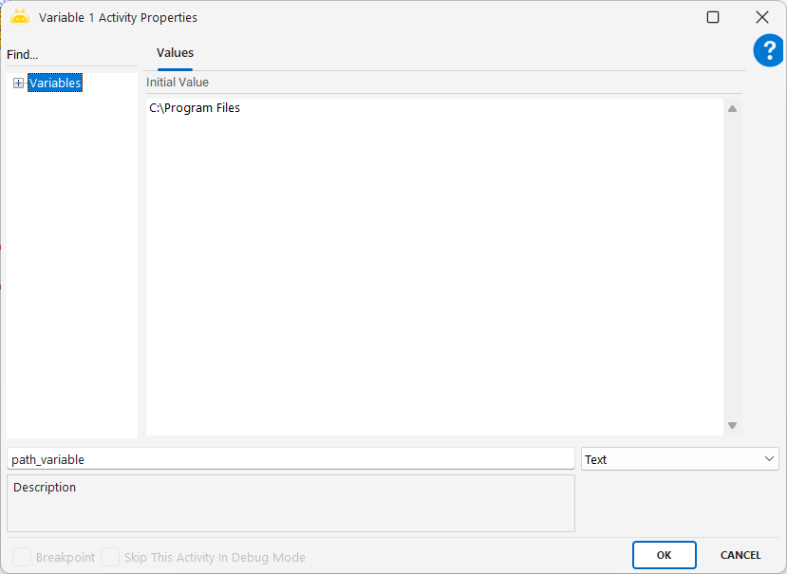Image resolution: width=787 pixels, height=574 pixels.
Task: Click the scroll down arrow in Initial Value
Action: point(732,426)
